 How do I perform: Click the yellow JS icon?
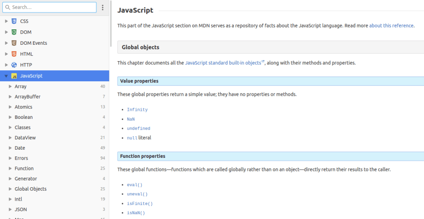tap(14, 76)
